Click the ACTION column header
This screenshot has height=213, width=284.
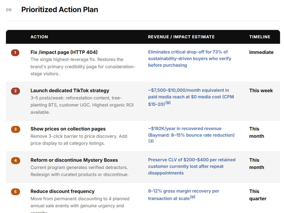39,37
